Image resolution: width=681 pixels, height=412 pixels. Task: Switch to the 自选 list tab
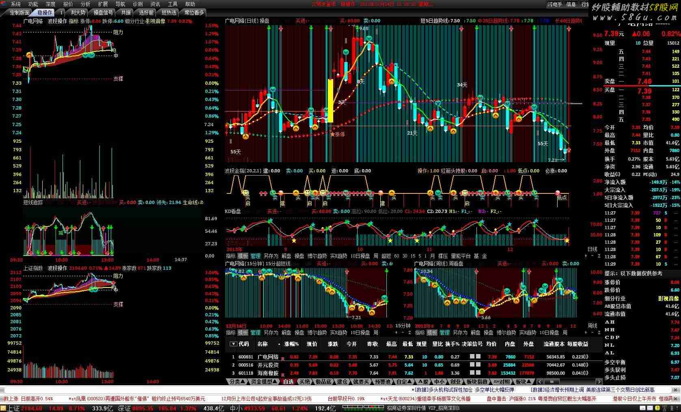click(x=288, y=382)
